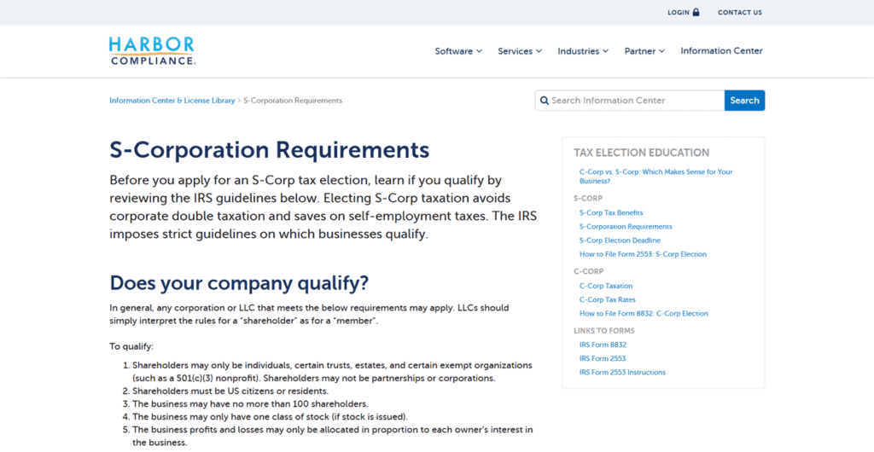Click the blue Search button
The height and width of the screenshot is (452, 874).
[x=744, y=101]
